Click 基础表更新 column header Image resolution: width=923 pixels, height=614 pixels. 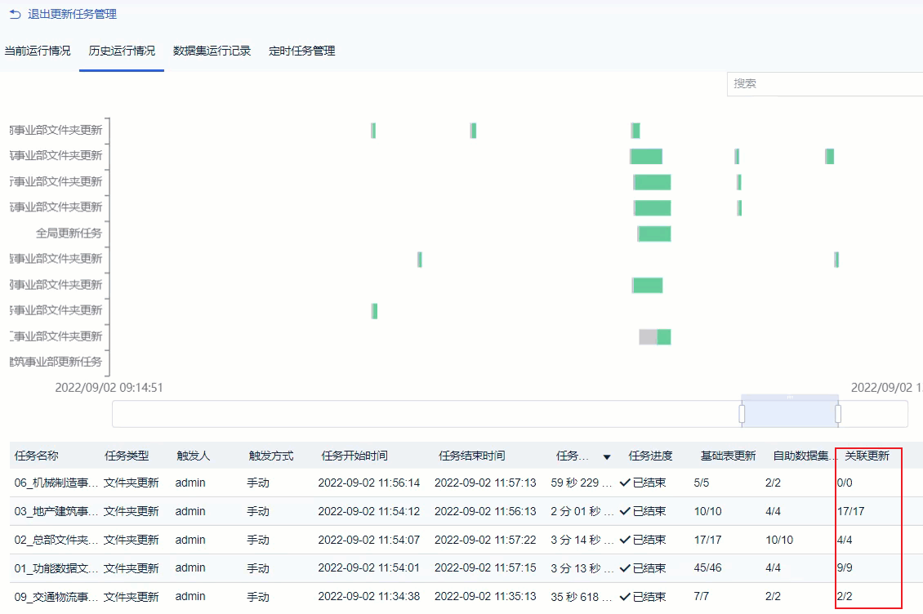click(x=728, y=456)
